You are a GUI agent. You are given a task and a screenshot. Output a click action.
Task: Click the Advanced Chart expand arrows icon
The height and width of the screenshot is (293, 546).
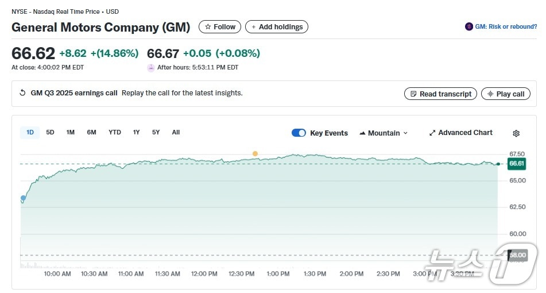pyautogui.click(x=432, y=133)
